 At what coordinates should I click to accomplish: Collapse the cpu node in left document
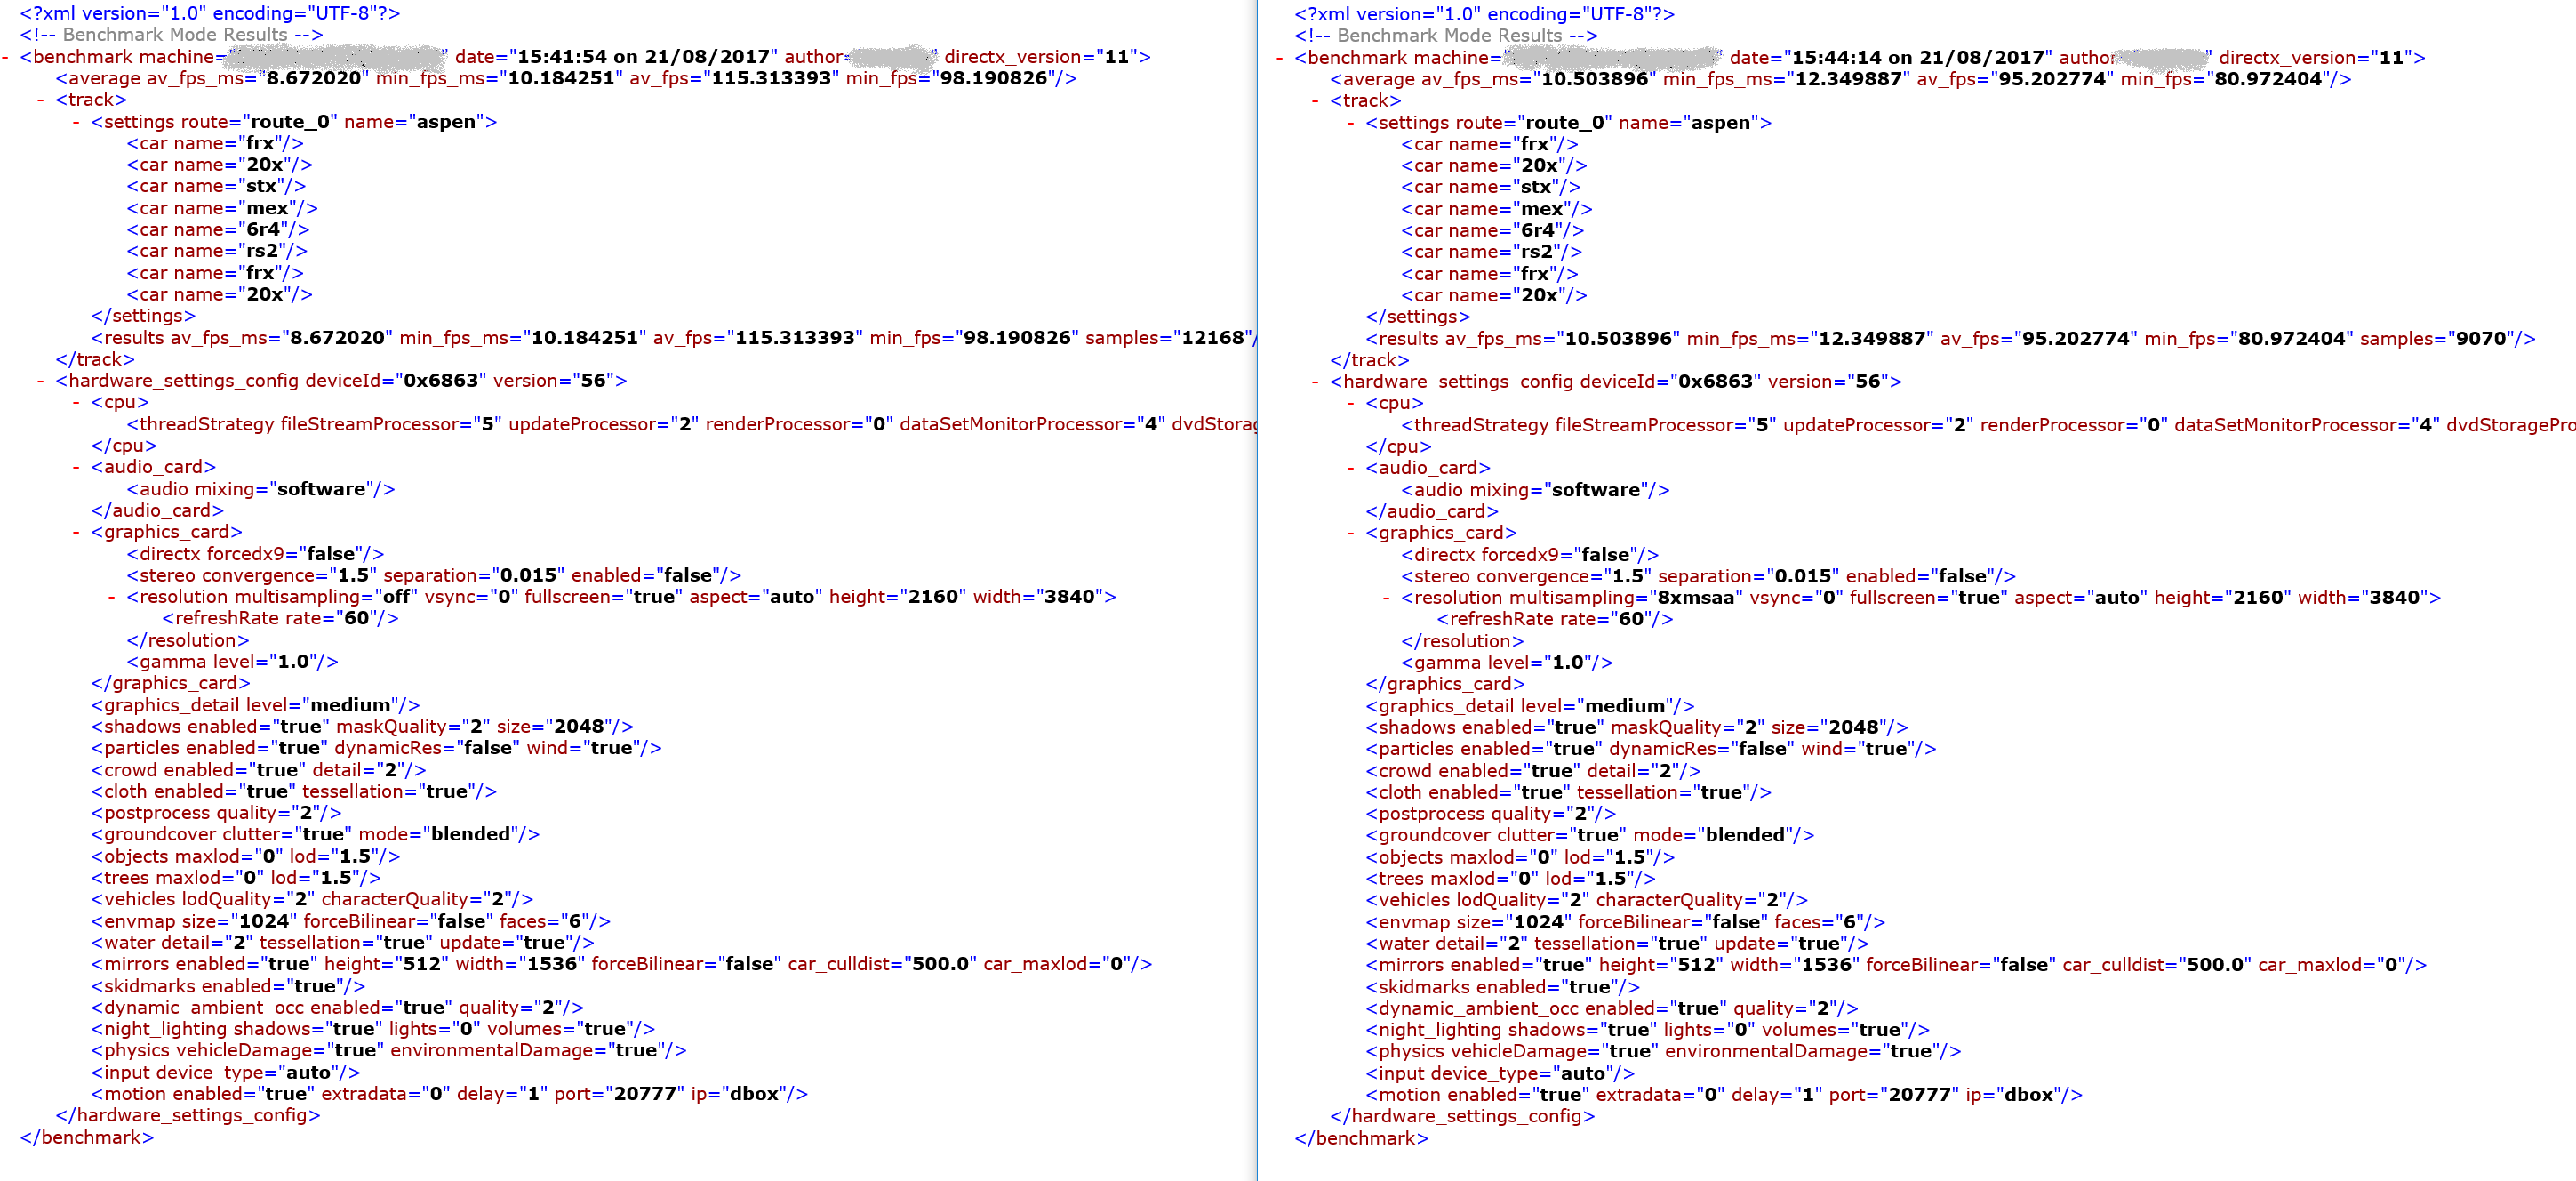pyautogui.click(x=77, y=402)
